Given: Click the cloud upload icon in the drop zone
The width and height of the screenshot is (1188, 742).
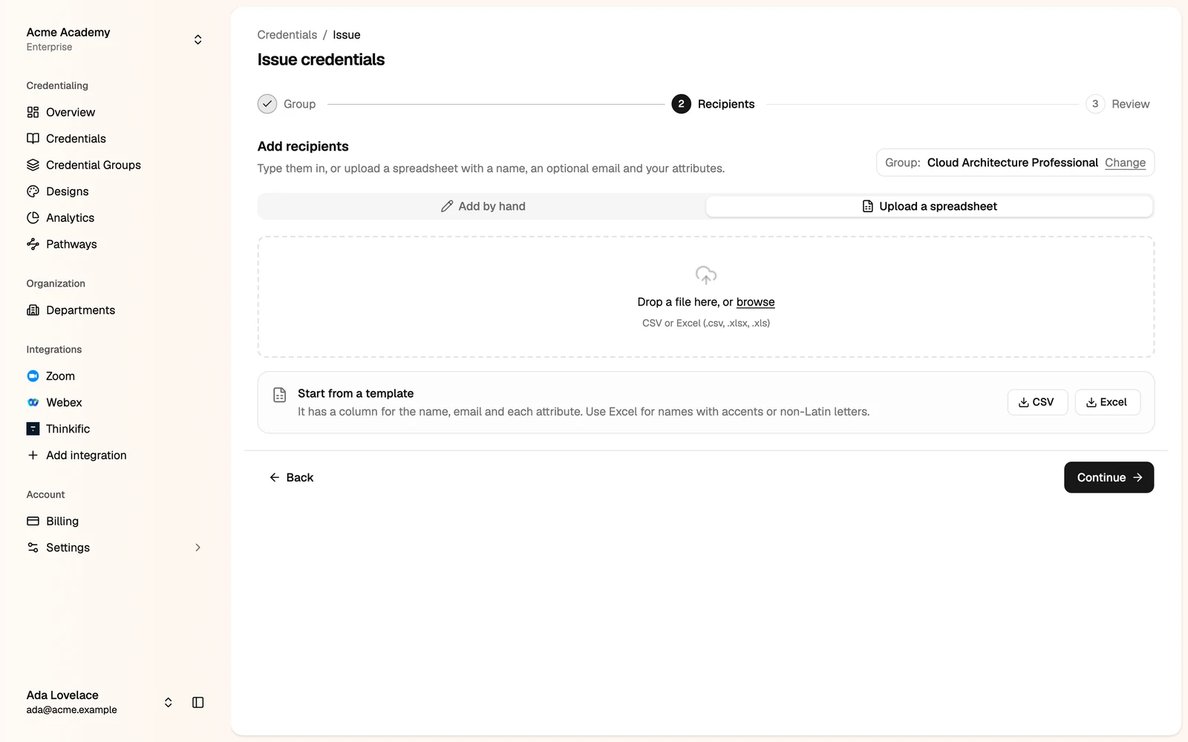Looking at the screenshot, I should pos(706,275).
